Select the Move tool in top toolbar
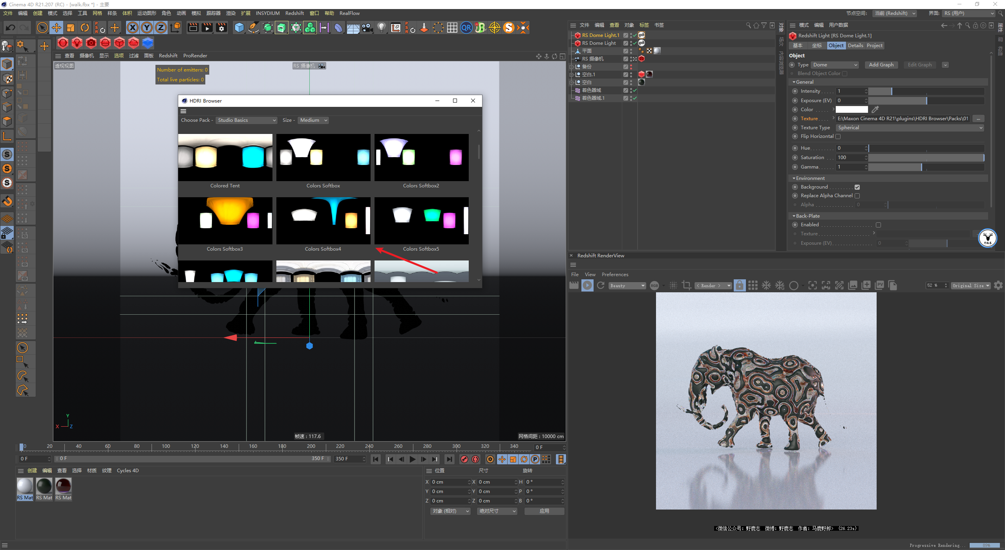The image size is (1005, 550). click(57, 27)
